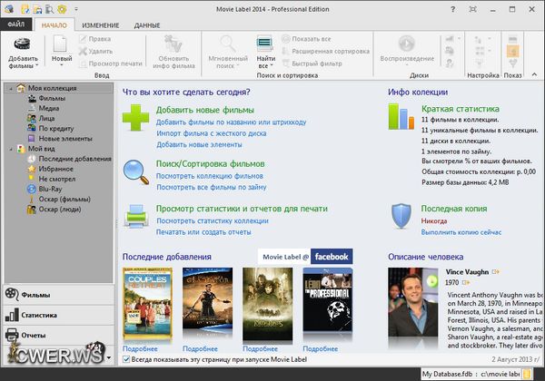The image size is (545, 381).
Task: Click the magnifier search/sort films icon
Action: (x=135, y=170)
